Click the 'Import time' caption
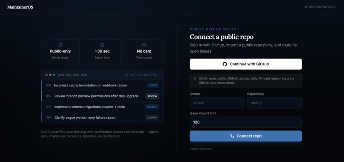 (102, 58)
